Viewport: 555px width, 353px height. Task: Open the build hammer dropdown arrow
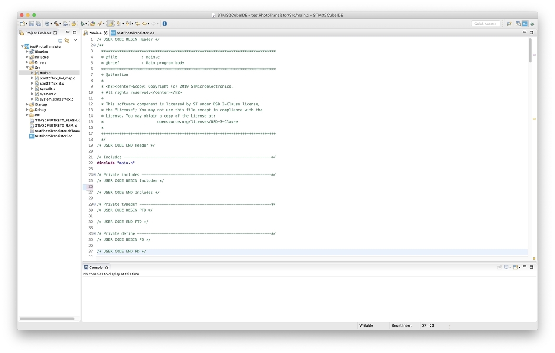click(x=61, y=24)
